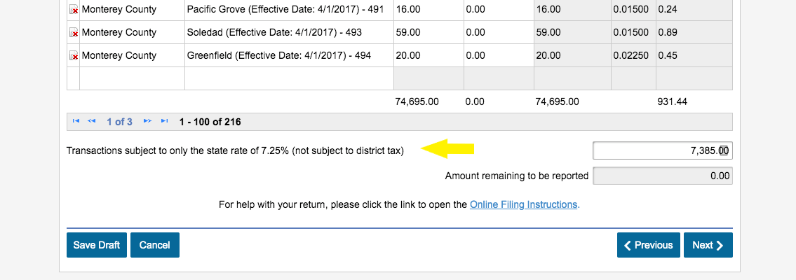Select the Greenfield 20.00 amount cell

[428, 55]
